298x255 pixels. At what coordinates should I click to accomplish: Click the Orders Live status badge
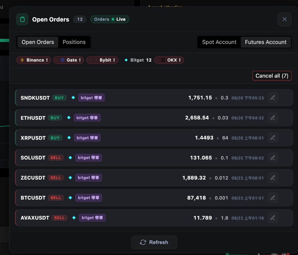click(x=110, y=19)
